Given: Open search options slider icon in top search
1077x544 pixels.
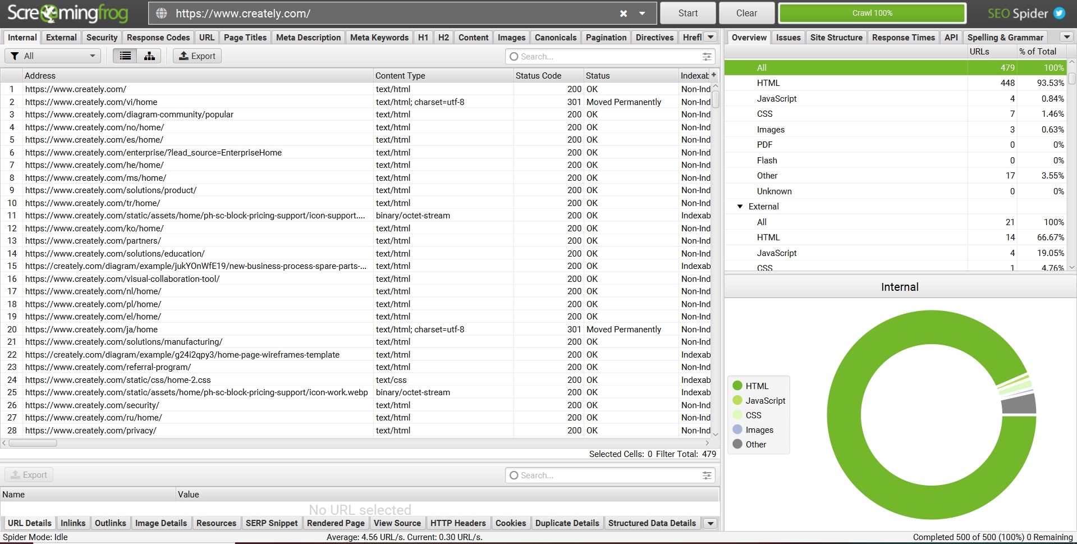Looking at the screenshot, I should (707, 57).
